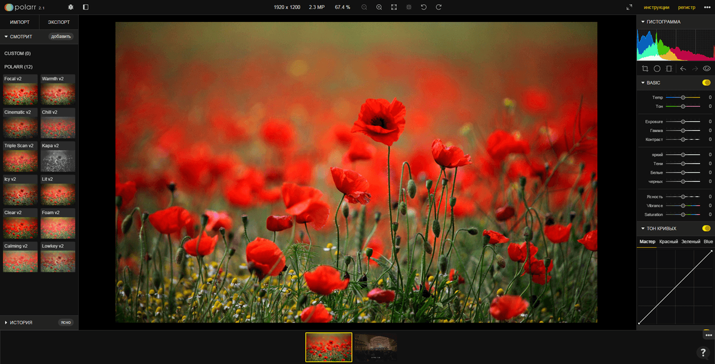
Task: Select the graduated filter rectangle tool
Action: click(669, 68)
